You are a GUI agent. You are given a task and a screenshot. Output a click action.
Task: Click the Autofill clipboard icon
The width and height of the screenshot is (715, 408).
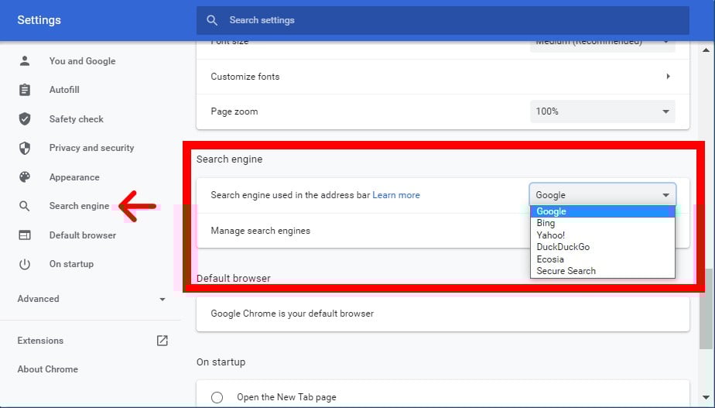tap(25, 90)
